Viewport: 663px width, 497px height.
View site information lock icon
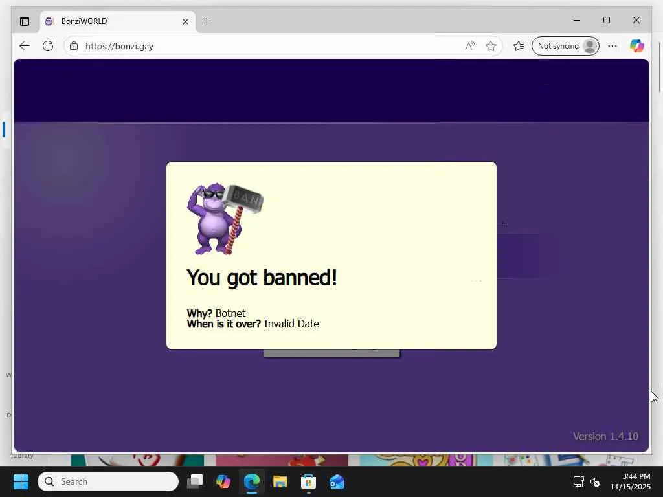pyautogui.click(x=74, y=46)
